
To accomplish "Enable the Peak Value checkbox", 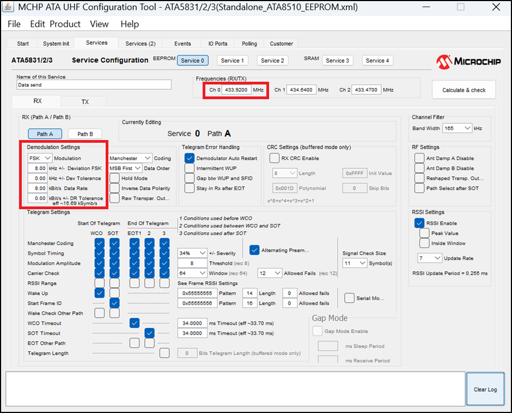I will pos(424,233).
